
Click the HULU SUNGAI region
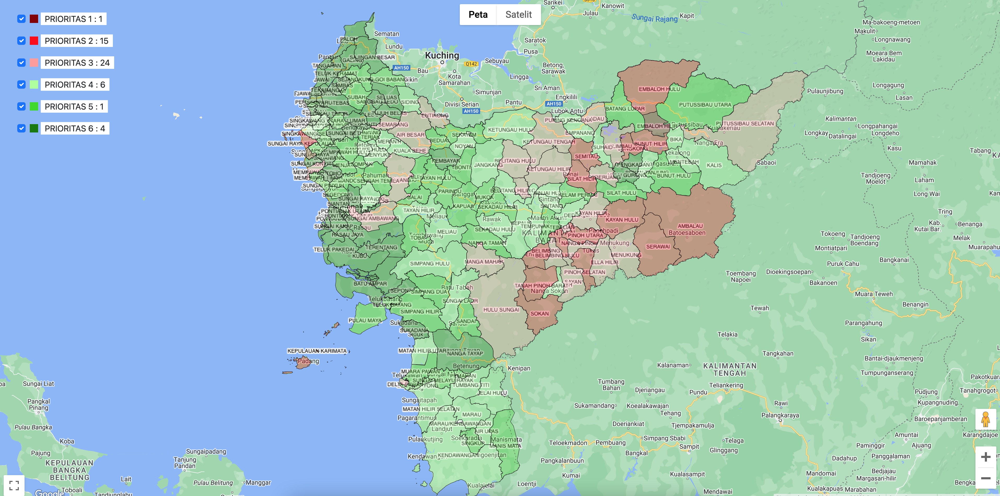[501, 310]
